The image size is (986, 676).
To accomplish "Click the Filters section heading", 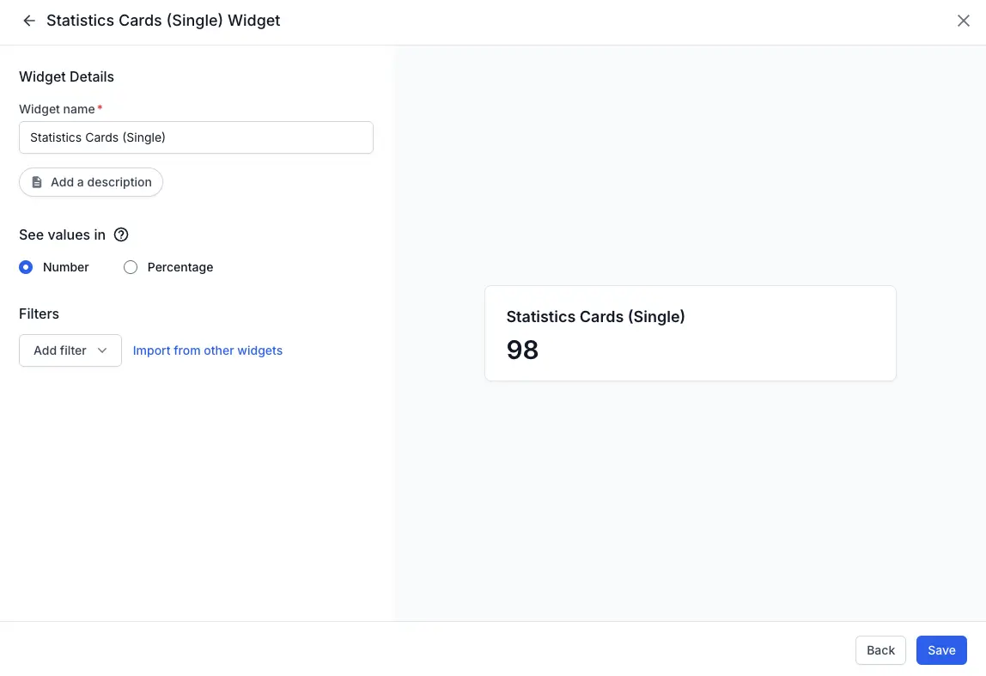I will click(x=39, y=314).
